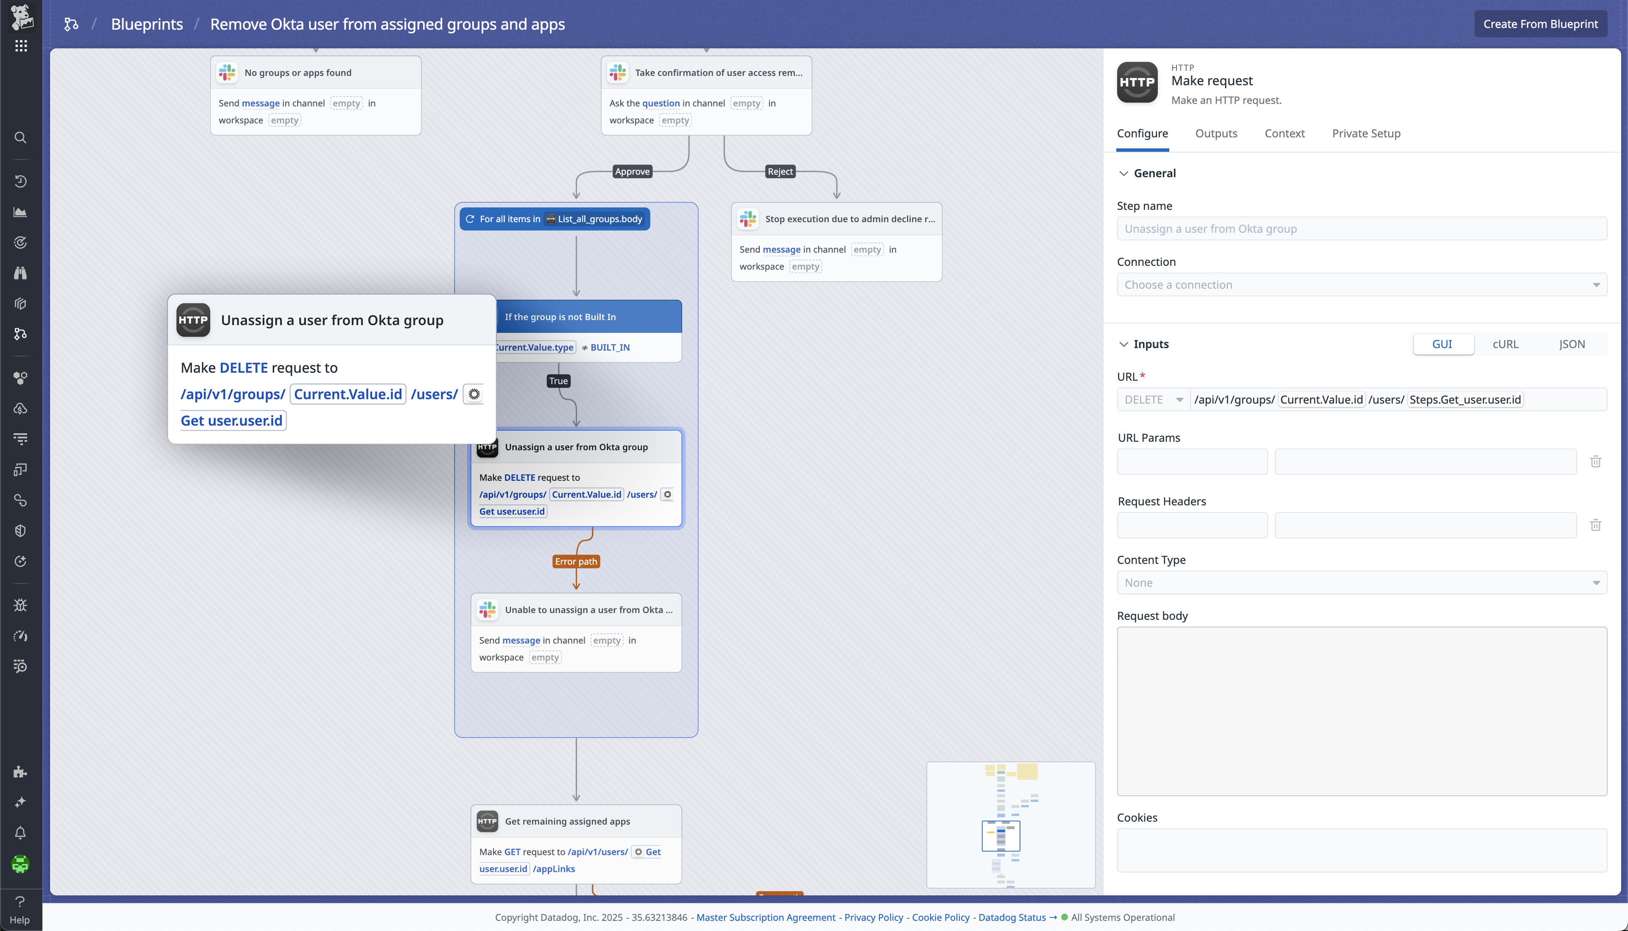
Task: Open the Private Setup tab
Action: click(x=1366, y=133)
